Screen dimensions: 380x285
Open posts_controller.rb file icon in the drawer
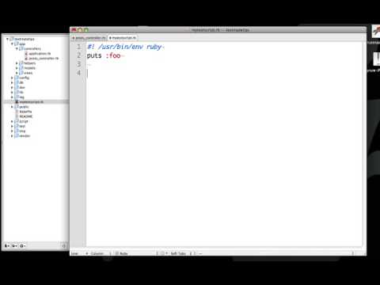pos(26,59)
